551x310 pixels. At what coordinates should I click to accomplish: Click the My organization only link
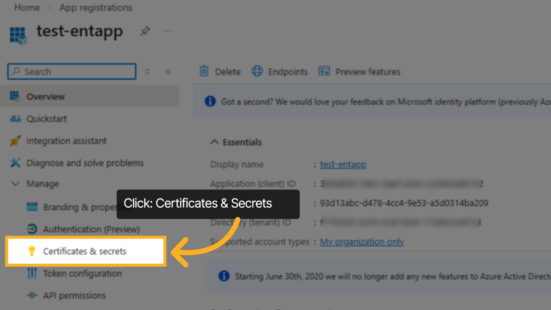click(x=361, y=241)
